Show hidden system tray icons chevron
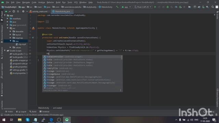 176,120
